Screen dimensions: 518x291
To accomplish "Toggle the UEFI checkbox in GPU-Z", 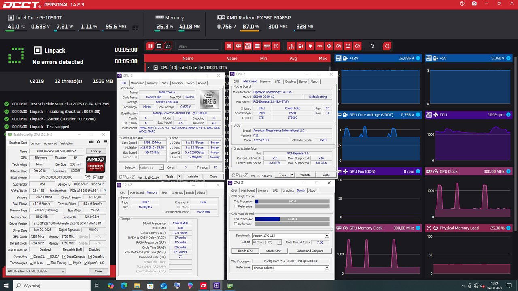I will pos(95,177).
